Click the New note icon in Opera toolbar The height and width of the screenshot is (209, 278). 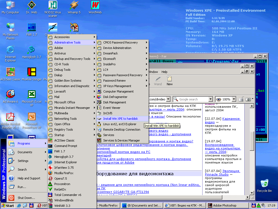pos(169,79)
